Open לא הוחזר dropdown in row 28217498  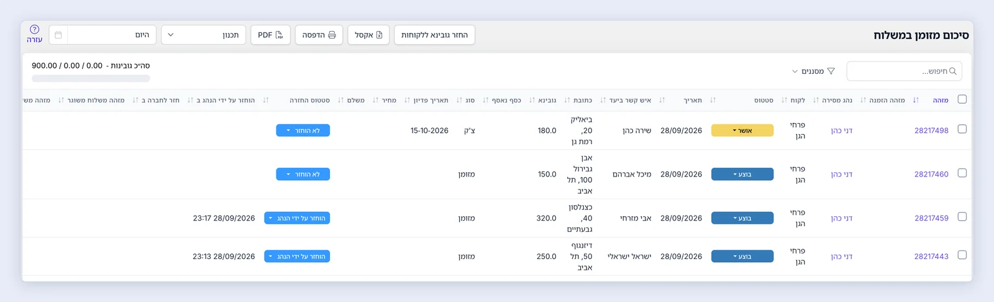[x=303, y=130]
